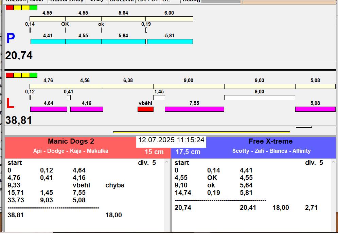Click the date and time stamp
The image size is (338, 238).
click(x=171, y=140)
